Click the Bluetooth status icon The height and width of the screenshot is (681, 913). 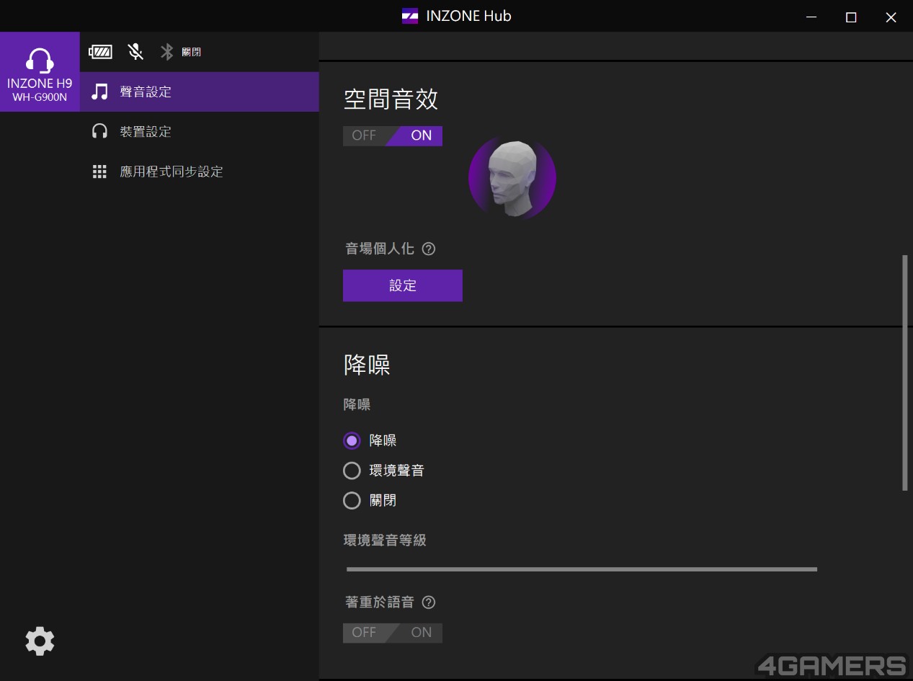pyautogui.click(x=167, y=52)
